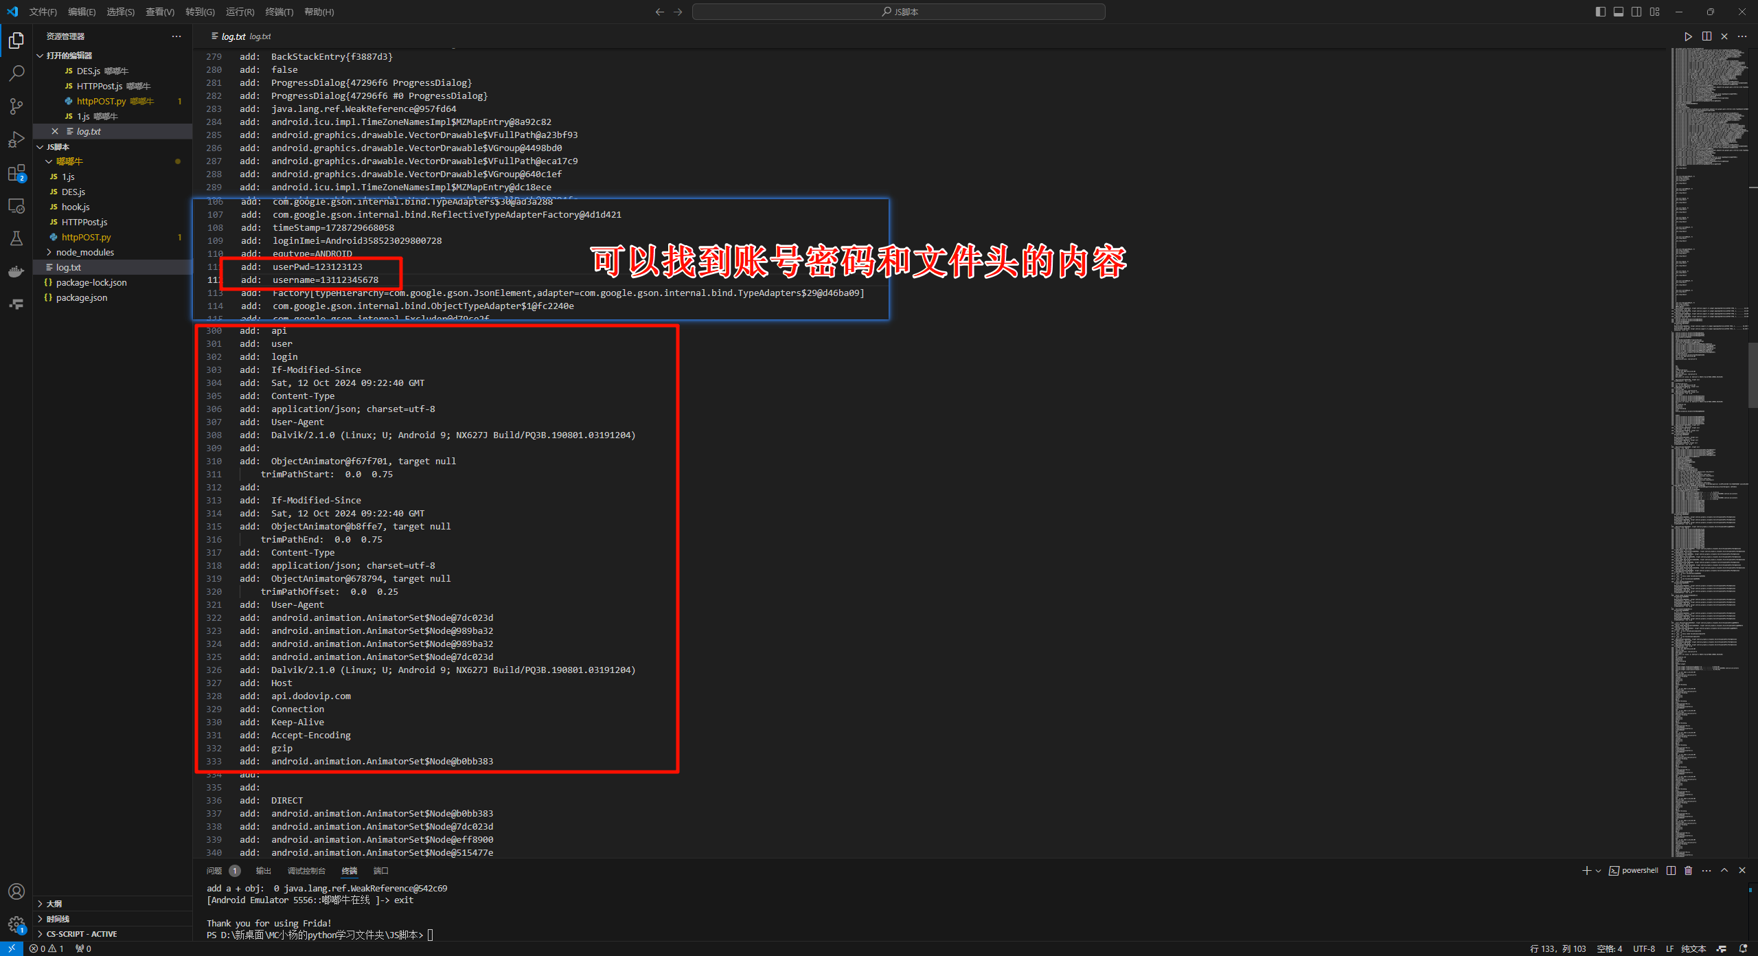Click the Run play icon in editor toolbar

[1688, 36]
